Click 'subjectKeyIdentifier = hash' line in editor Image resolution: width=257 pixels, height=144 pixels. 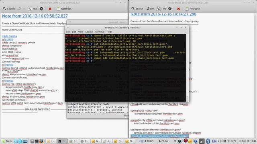point(88,104)
